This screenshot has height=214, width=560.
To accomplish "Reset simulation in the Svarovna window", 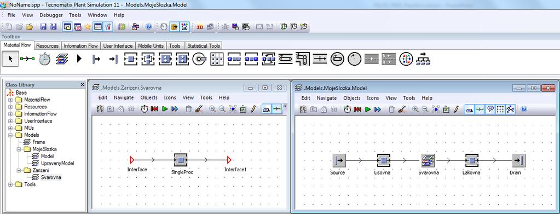I will tap(154, 109).
